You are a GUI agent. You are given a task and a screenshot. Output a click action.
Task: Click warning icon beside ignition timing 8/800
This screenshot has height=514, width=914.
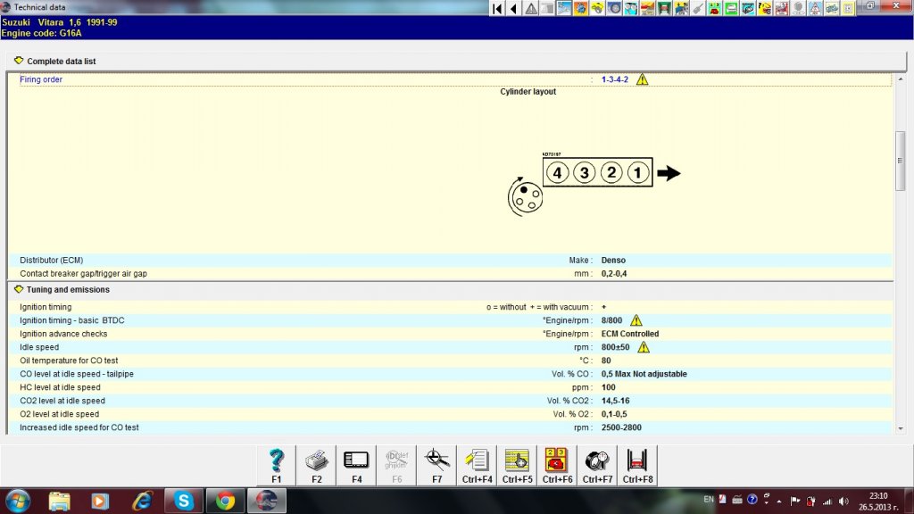(x=636, y=320)
